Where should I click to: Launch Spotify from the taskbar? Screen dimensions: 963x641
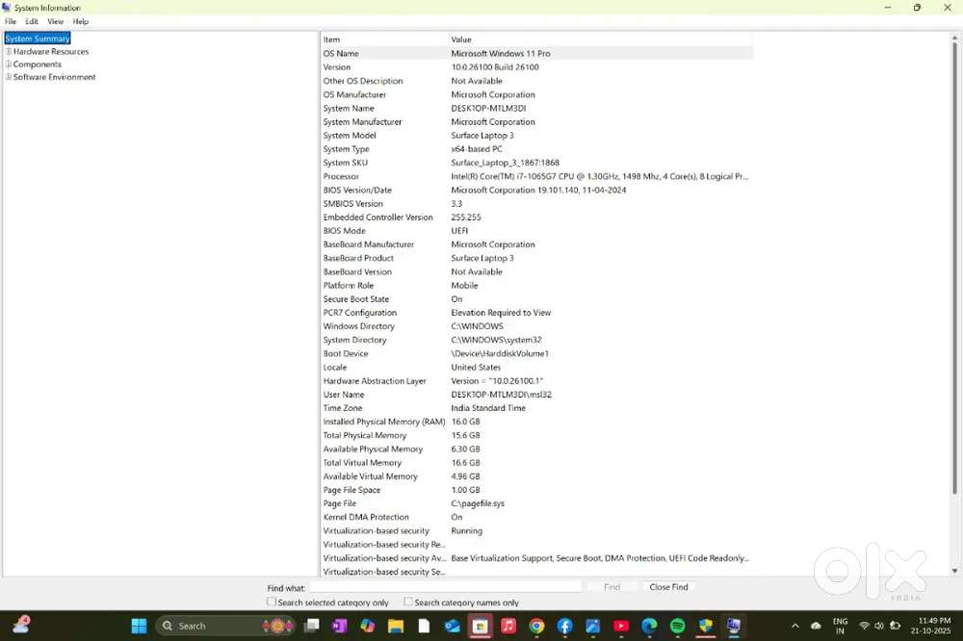pyautogui.click(x=677, y=626)
